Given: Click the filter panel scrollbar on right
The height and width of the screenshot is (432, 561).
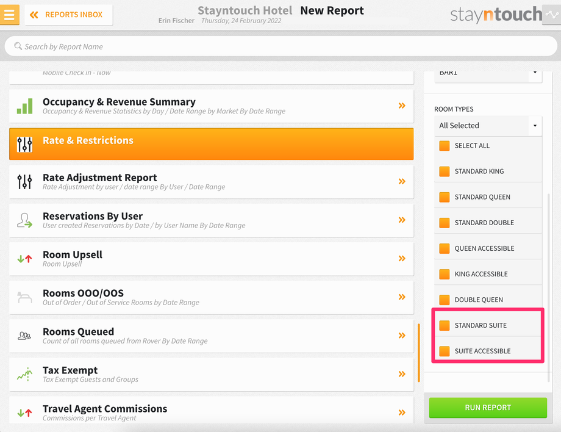Looking at the screenshot, I should pos(548,288).
